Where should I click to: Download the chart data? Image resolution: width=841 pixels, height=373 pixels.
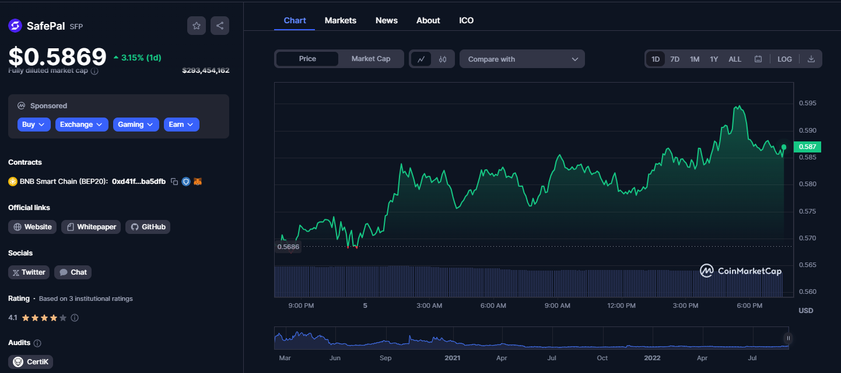811,59
